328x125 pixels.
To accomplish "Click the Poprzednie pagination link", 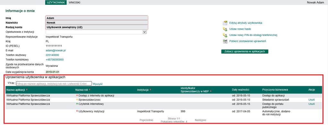I will coord(146,120).
